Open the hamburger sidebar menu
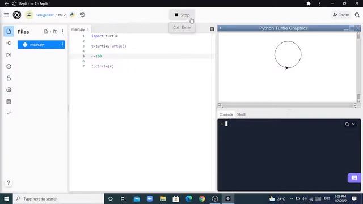This screenshot has width=363, height=204. 6,15
